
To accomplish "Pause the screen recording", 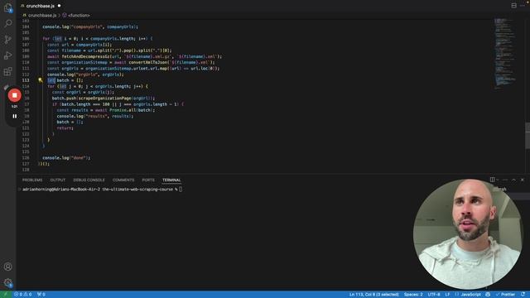I will click(x=15, y=116).
